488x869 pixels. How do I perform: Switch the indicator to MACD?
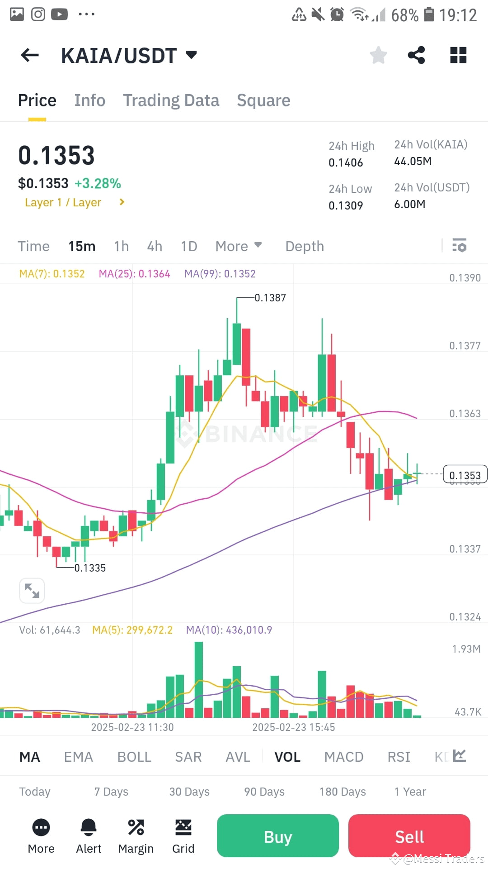[x=344, y=756]
